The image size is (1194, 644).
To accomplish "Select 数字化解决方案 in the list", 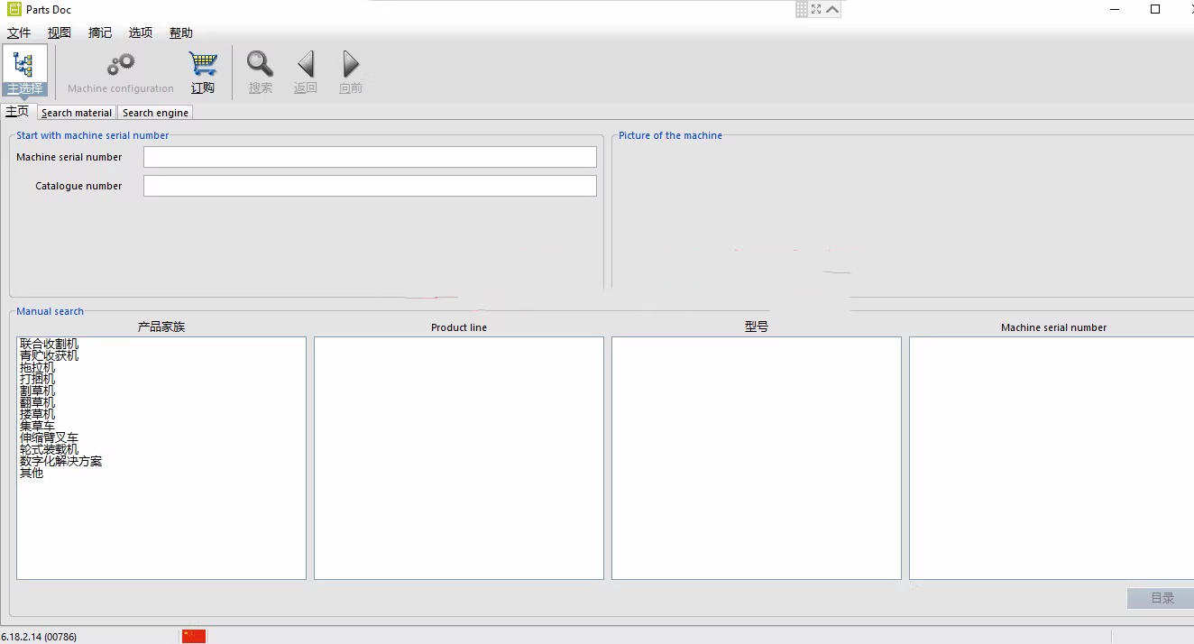I will click(x=60, y=461).
